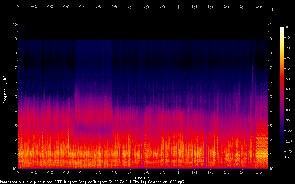Click the 0.8 tick on the bottom time axis
The height and width of the screenshot is (184, 295).
tap(146, 172)
